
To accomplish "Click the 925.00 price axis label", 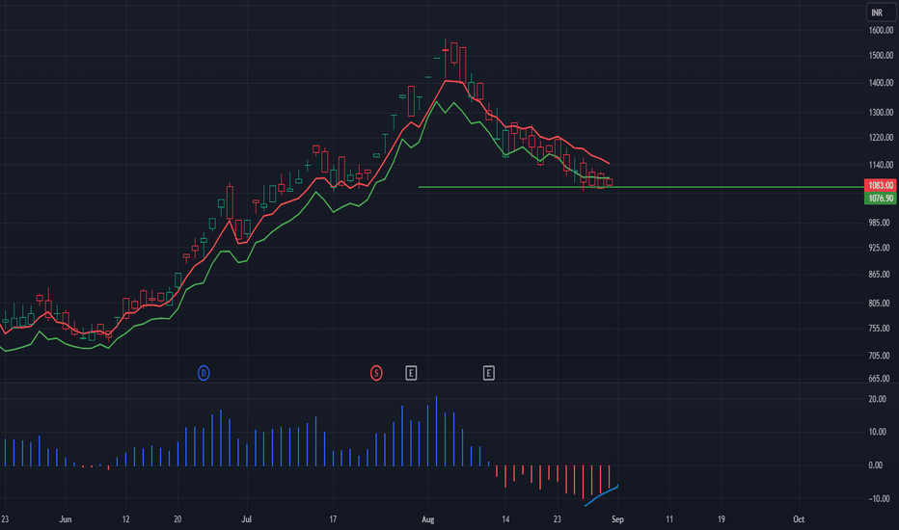I will coord(879,248).
